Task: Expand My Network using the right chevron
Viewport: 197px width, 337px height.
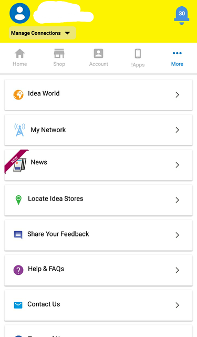Action: point(177,130)
